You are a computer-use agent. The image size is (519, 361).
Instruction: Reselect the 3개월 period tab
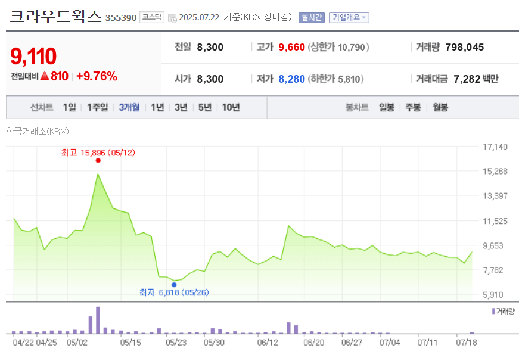[129, 107]
